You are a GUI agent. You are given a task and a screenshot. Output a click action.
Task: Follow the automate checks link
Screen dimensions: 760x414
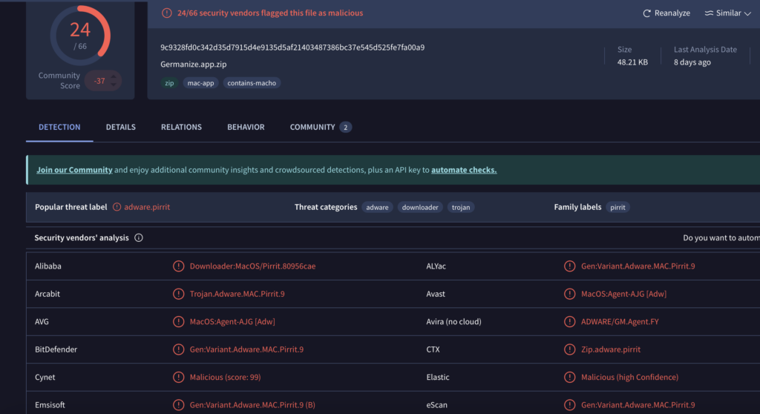point(464,170)
